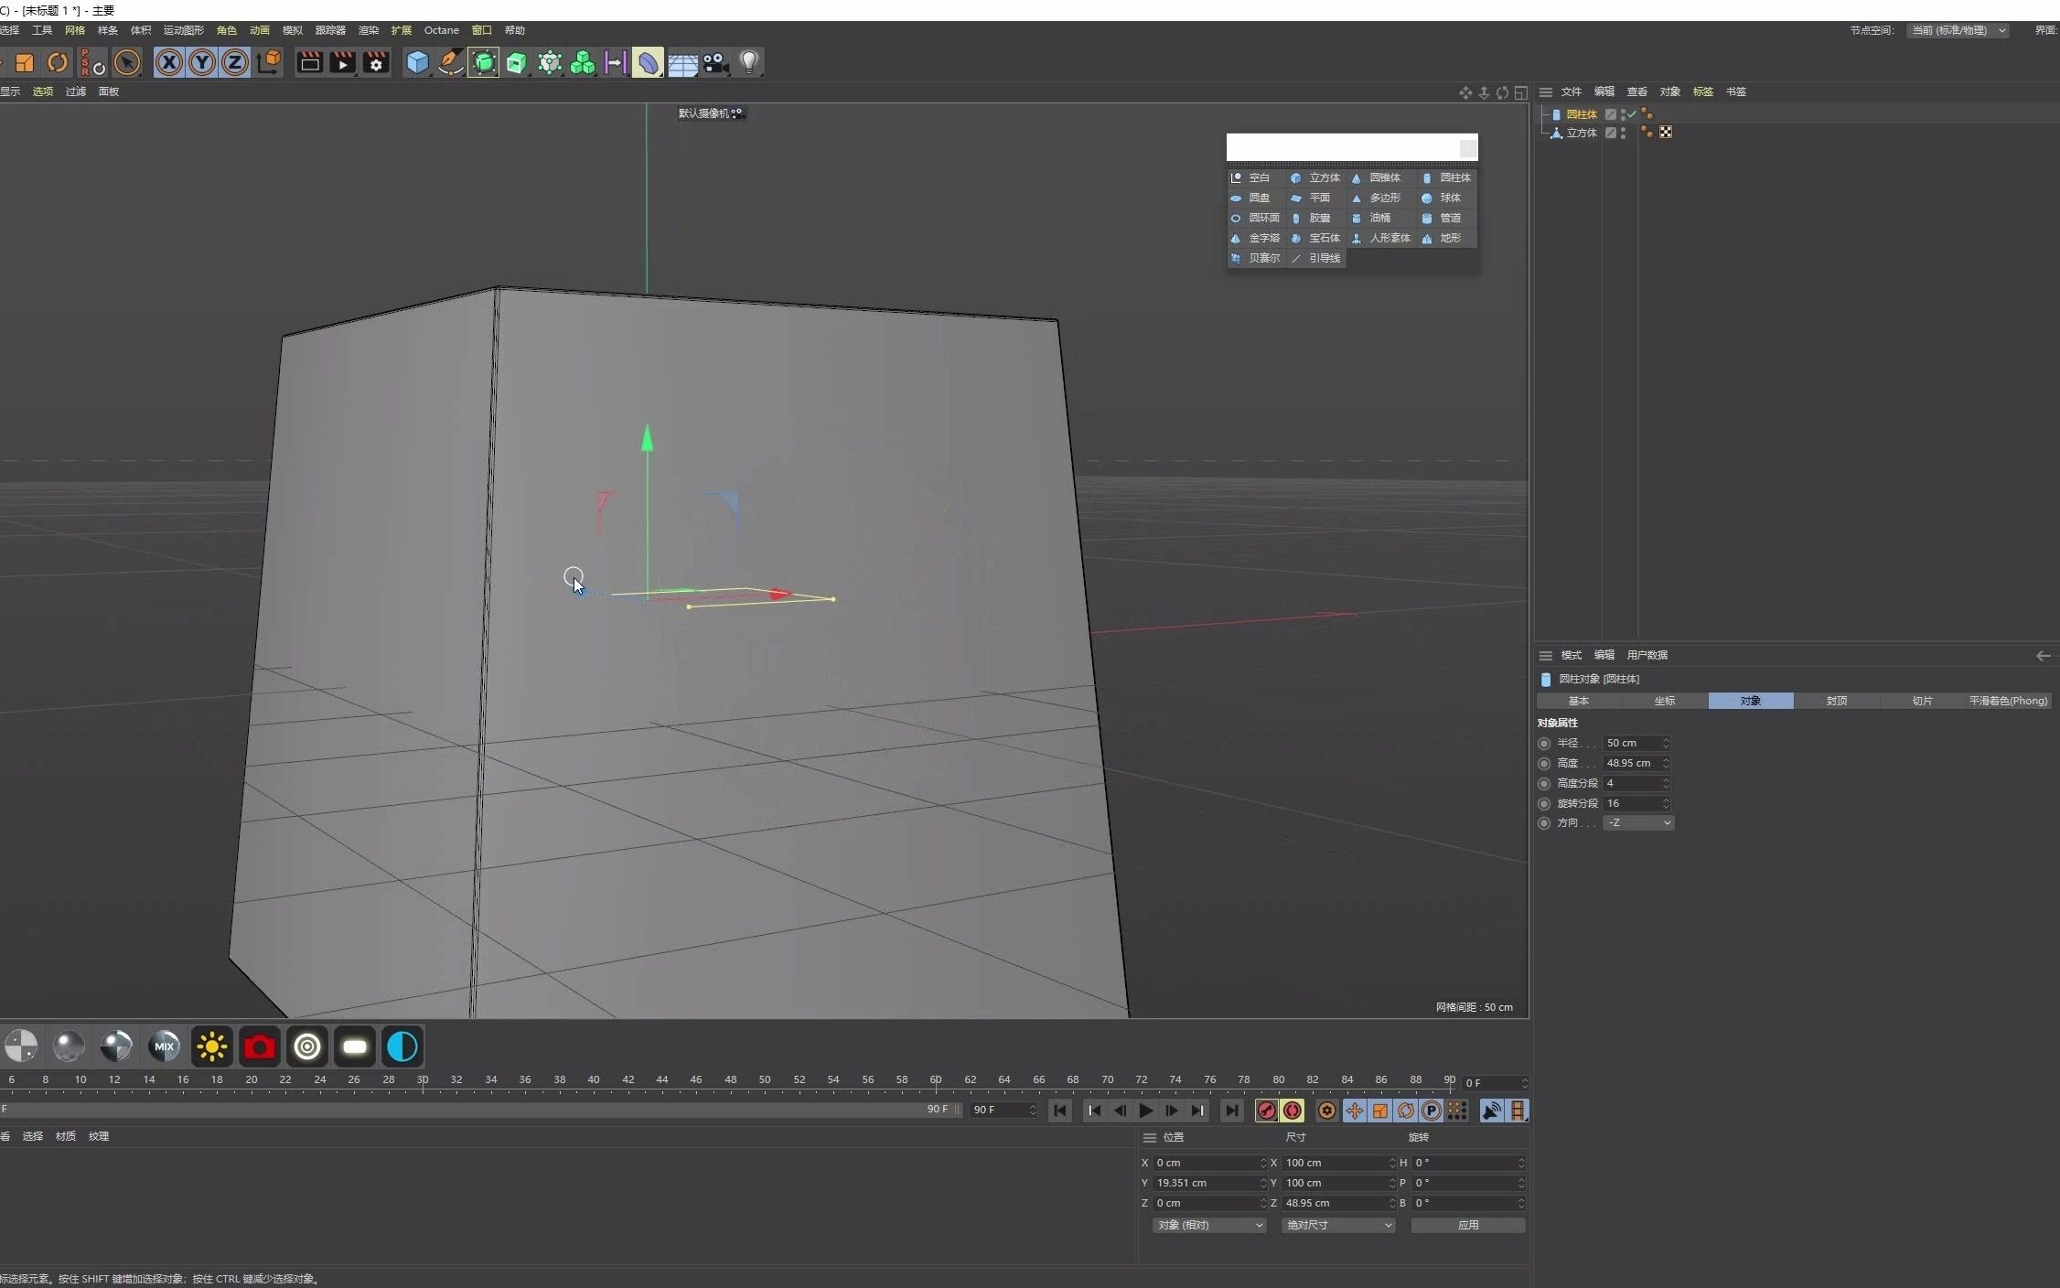Select the spline pen tool icon
The image size is (2060, 1288).
(450, 62)
